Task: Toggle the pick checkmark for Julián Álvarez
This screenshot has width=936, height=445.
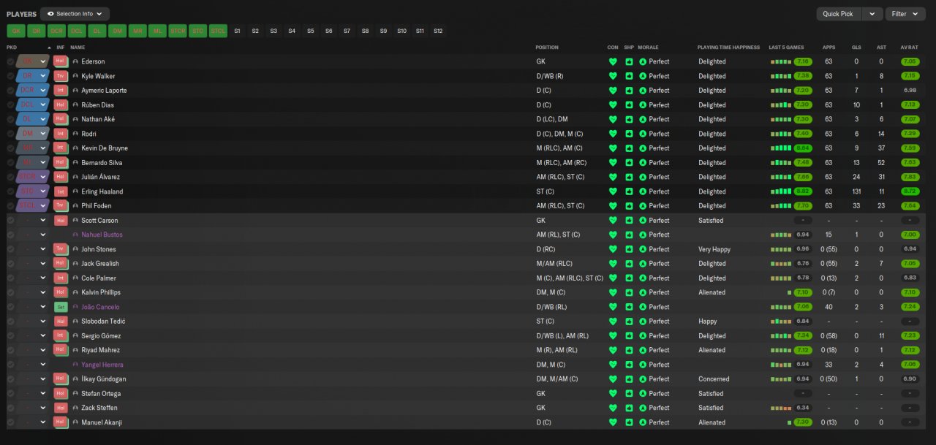Action: [10, 178]
